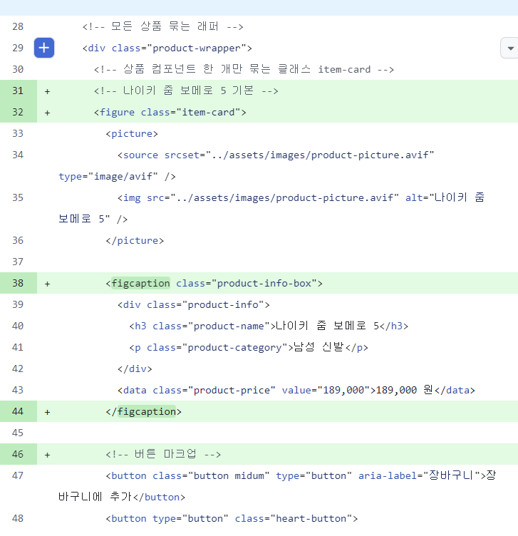Click the closing picture tag on line 36

tap(135, 241)
